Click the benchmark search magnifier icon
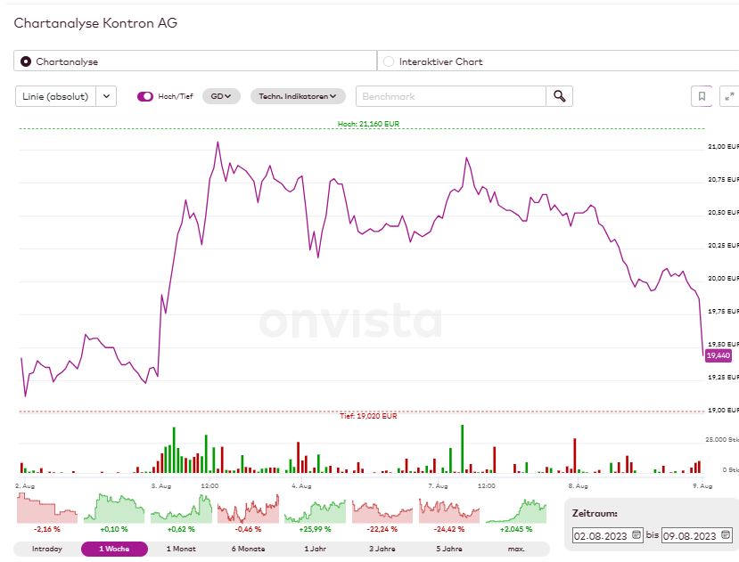The image size is (739, 562). [x=558, y=95]
